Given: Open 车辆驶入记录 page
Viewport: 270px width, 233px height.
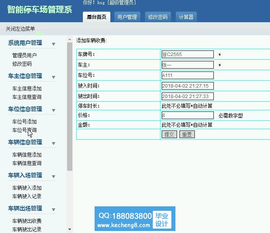Looking at the screenshot, I should pyautogui.click(x=27, y=196).
